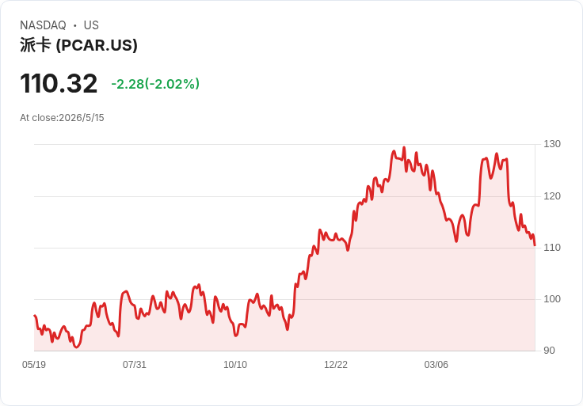Click the 130 price axis label

(552, 144)
